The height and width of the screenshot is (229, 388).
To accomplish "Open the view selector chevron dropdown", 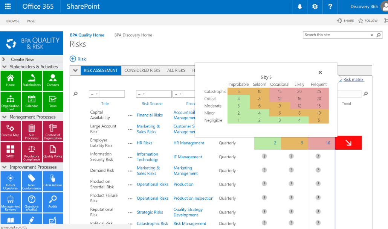I will [x=75, y=70].
